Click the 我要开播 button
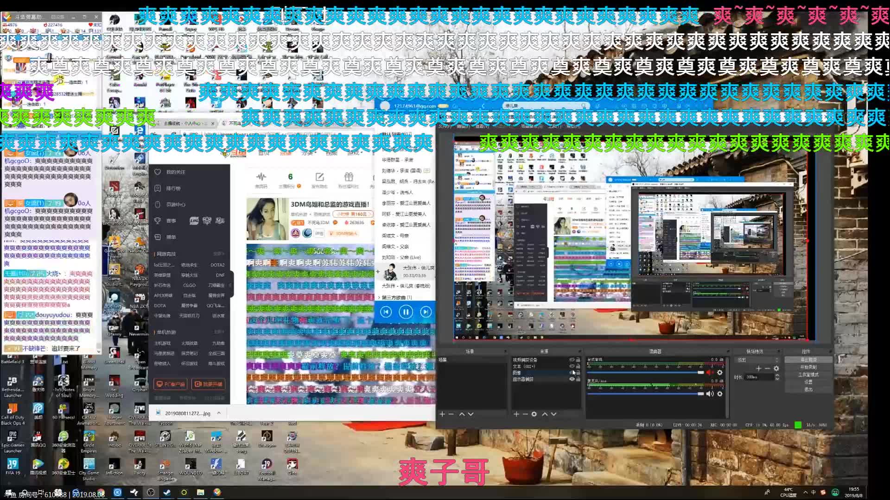 click(x=208, y=384)
